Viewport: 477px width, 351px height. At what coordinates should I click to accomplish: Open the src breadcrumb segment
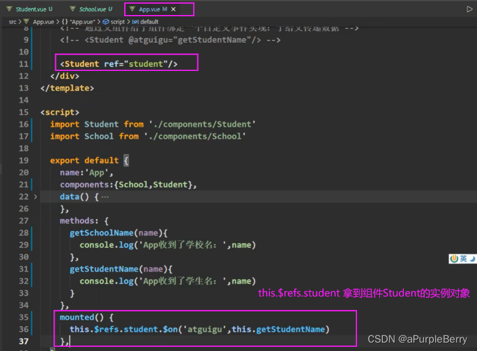13,22
